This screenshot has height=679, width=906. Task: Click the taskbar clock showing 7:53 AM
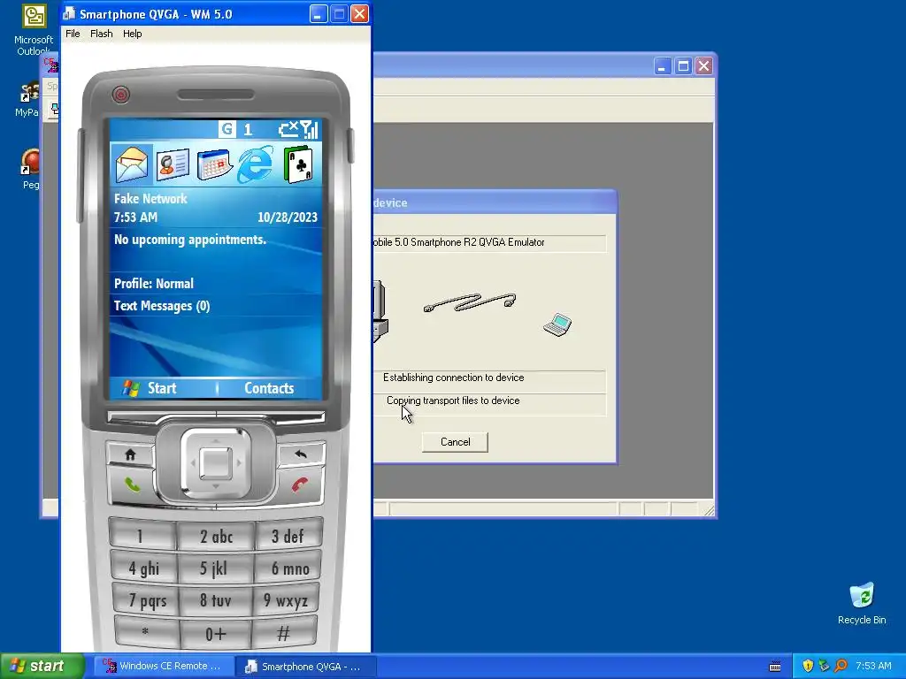tap(873, 666)
